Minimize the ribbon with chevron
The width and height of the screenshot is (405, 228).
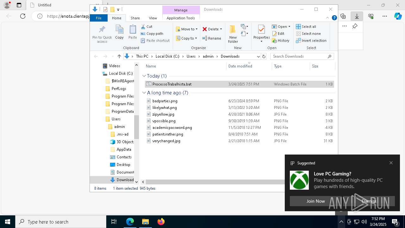(327, 18)
